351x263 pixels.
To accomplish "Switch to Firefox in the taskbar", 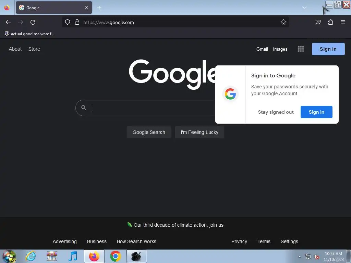I will [x=94, y=256].
